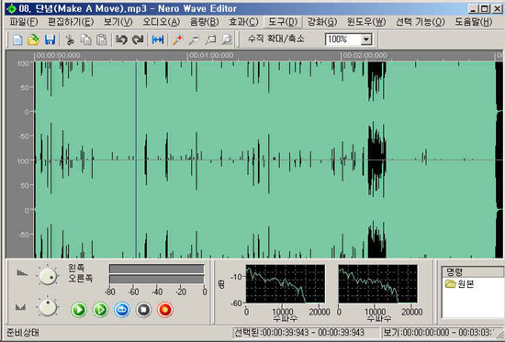Open the 효과(C) menu
Screen dimensions: 505x342
tap(244, 22)
